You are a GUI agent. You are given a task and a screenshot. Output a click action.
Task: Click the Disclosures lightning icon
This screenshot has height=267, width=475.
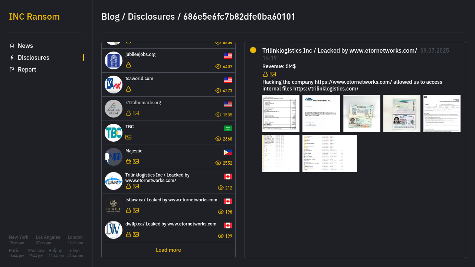[12, 57]
